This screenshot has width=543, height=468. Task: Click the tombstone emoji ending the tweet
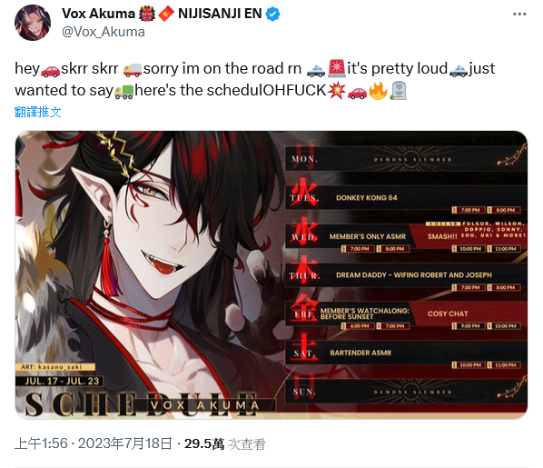(399, 91)
